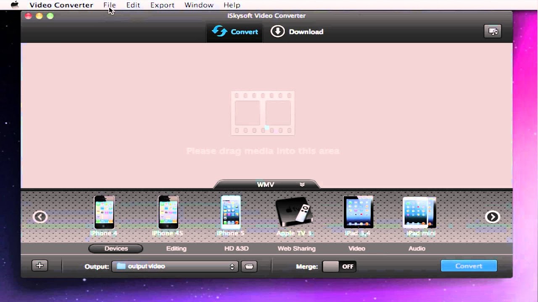This screenshot has height=302, width=538.
Task: Toggle the Merge switch
Action: click(339, 266)
